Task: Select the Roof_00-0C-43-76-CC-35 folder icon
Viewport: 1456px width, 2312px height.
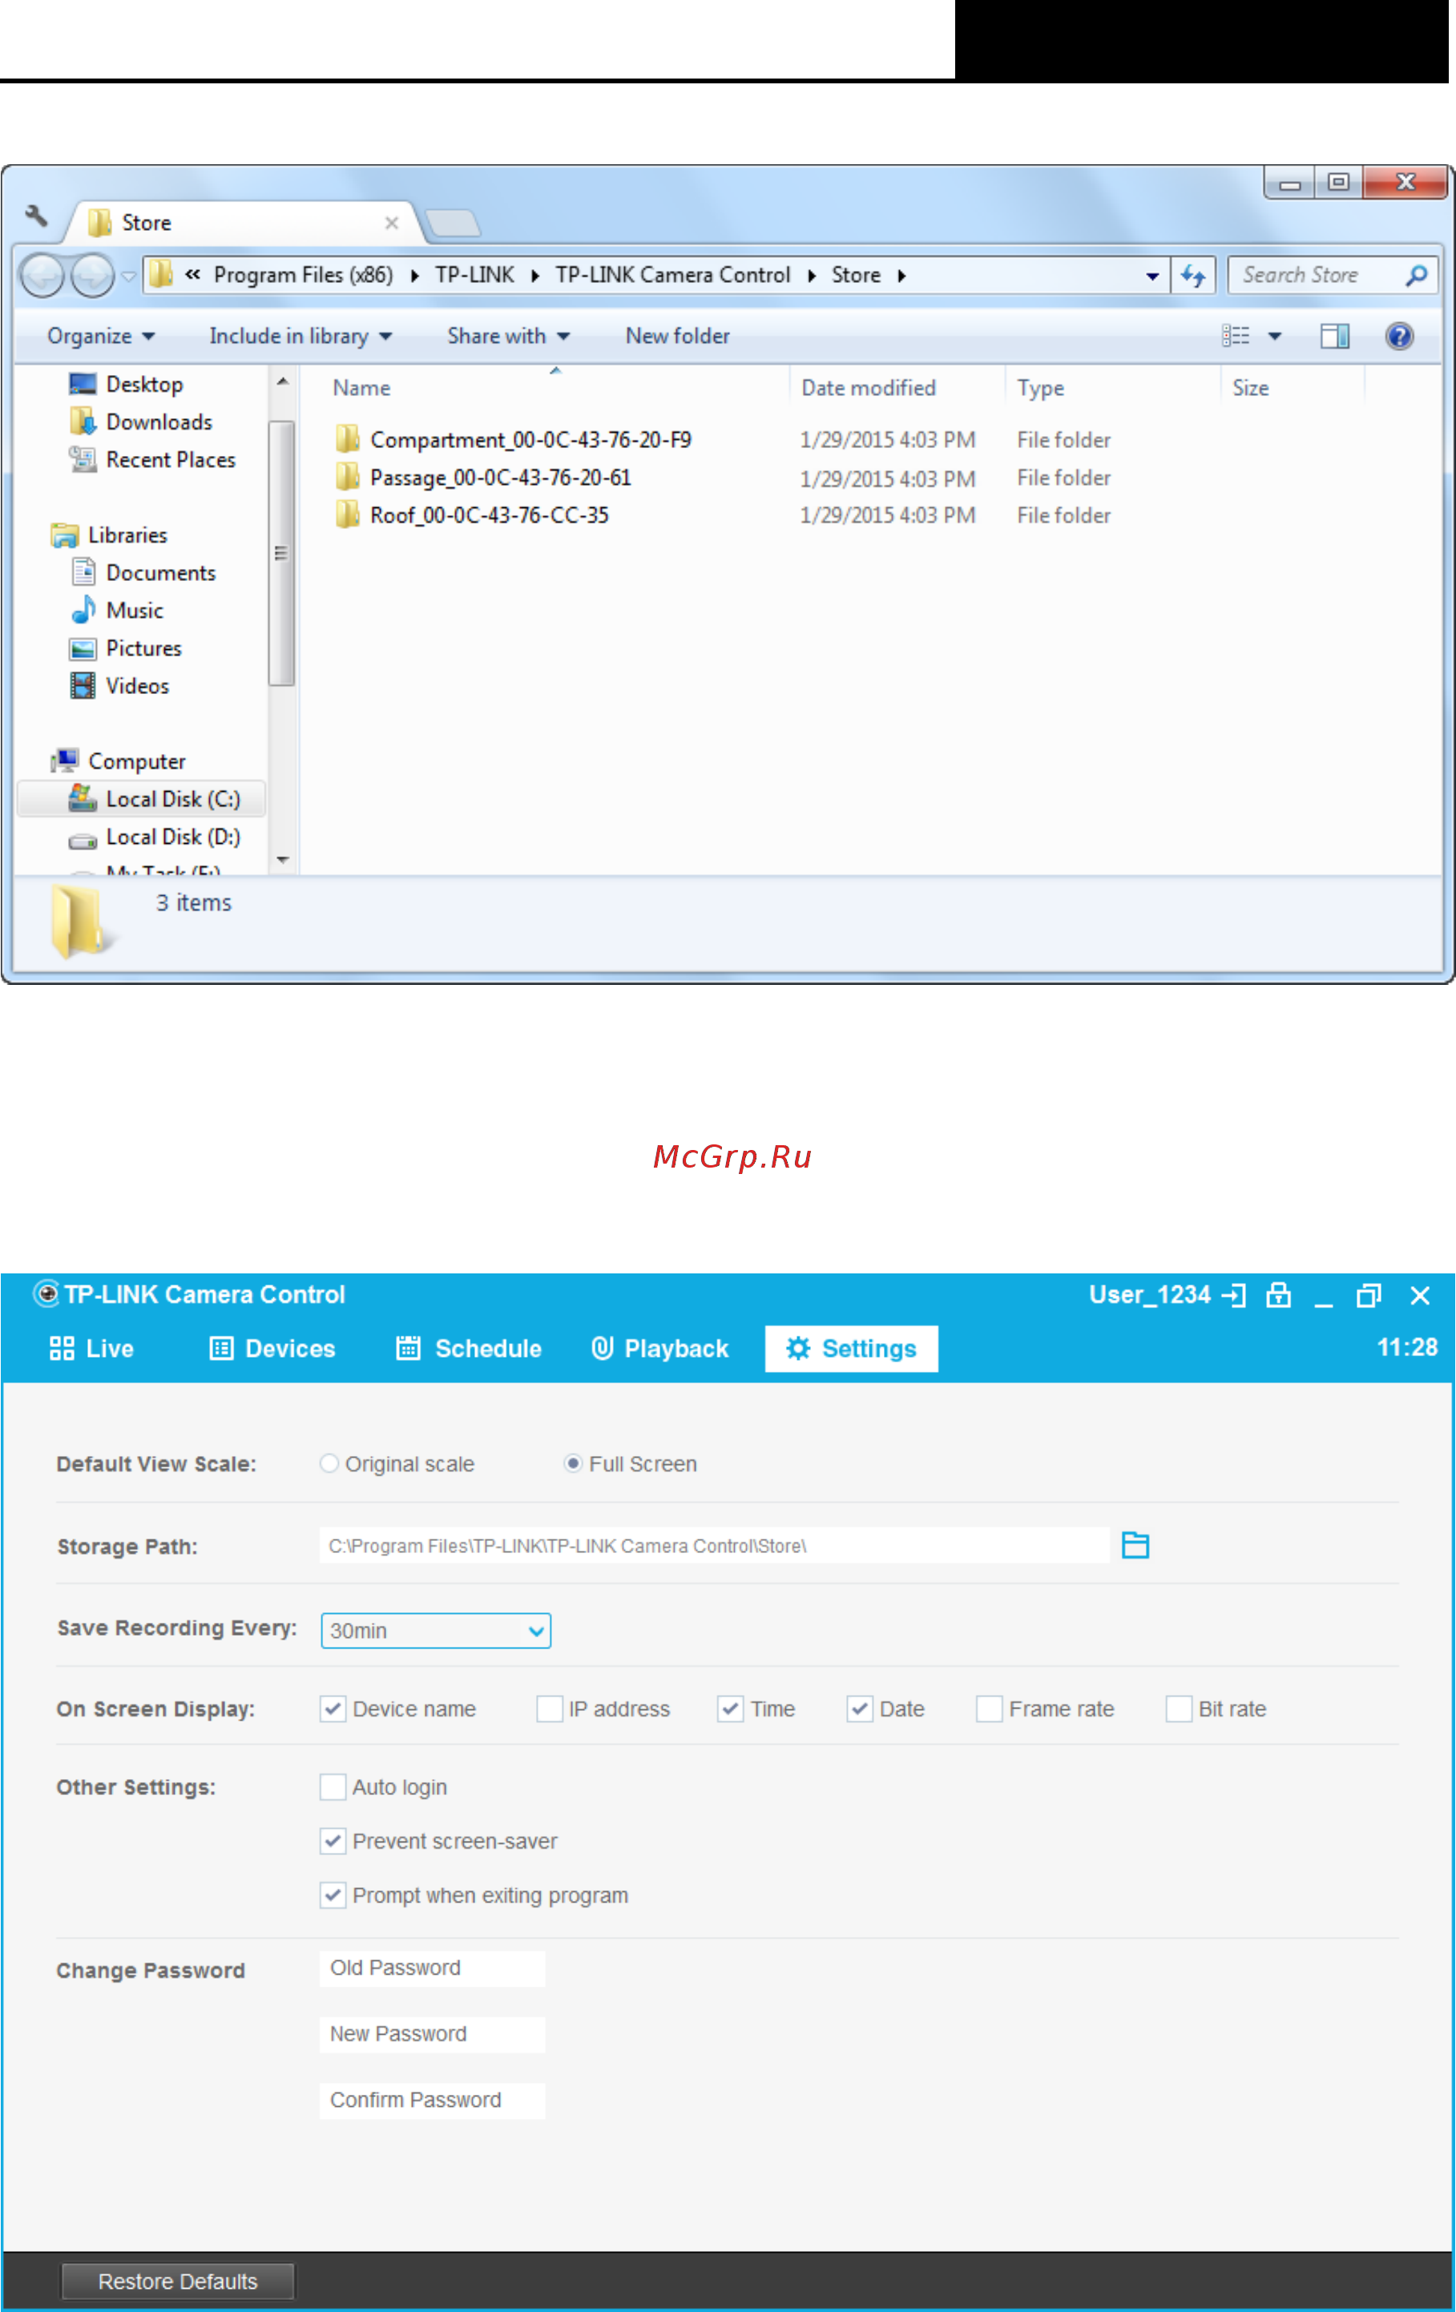Action: point(348,514)
